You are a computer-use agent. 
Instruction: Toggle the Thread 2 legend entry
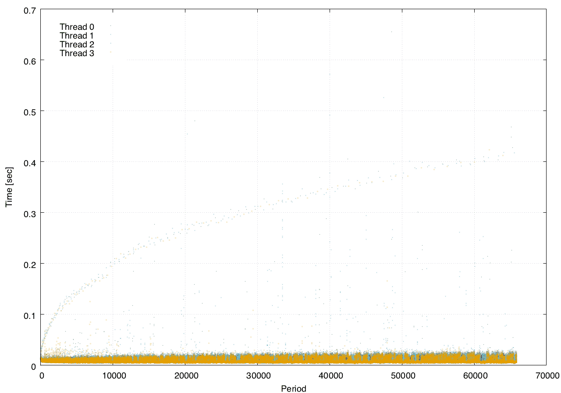[x=77, y=44]
